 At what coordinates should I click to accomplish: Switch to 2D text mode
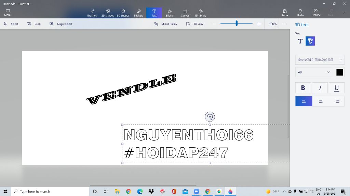(x=300, y=41)
